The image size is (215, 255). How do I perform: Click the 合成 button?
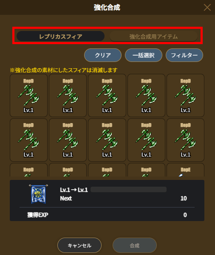[x=135, y=245]
